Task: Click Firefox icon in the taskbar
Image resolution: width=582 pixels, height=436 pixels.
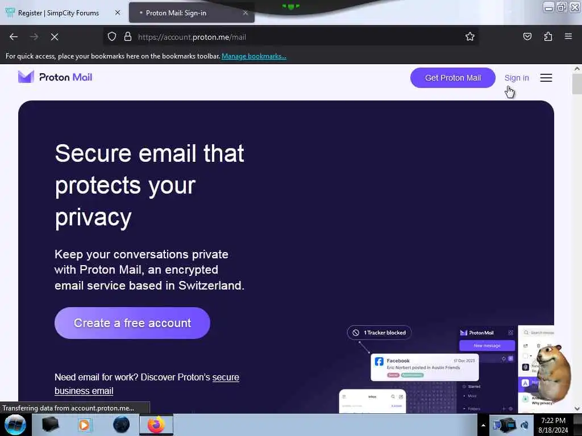Action: tap(156, 425)
